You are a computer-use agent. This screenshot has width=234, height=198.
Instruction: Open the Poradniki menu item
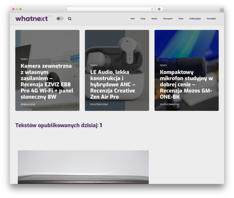coord(211,19)
